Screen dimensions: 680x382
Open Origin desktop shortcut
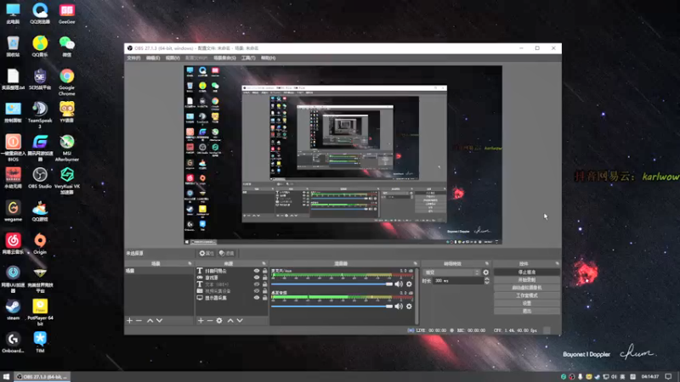39,244
